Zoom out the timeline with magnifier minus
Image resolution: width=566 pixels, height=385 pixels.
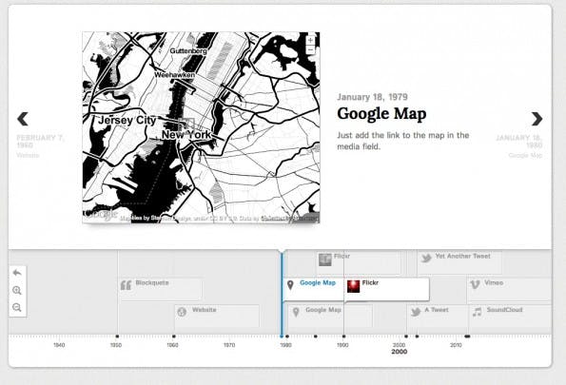(x=17, y=307)
